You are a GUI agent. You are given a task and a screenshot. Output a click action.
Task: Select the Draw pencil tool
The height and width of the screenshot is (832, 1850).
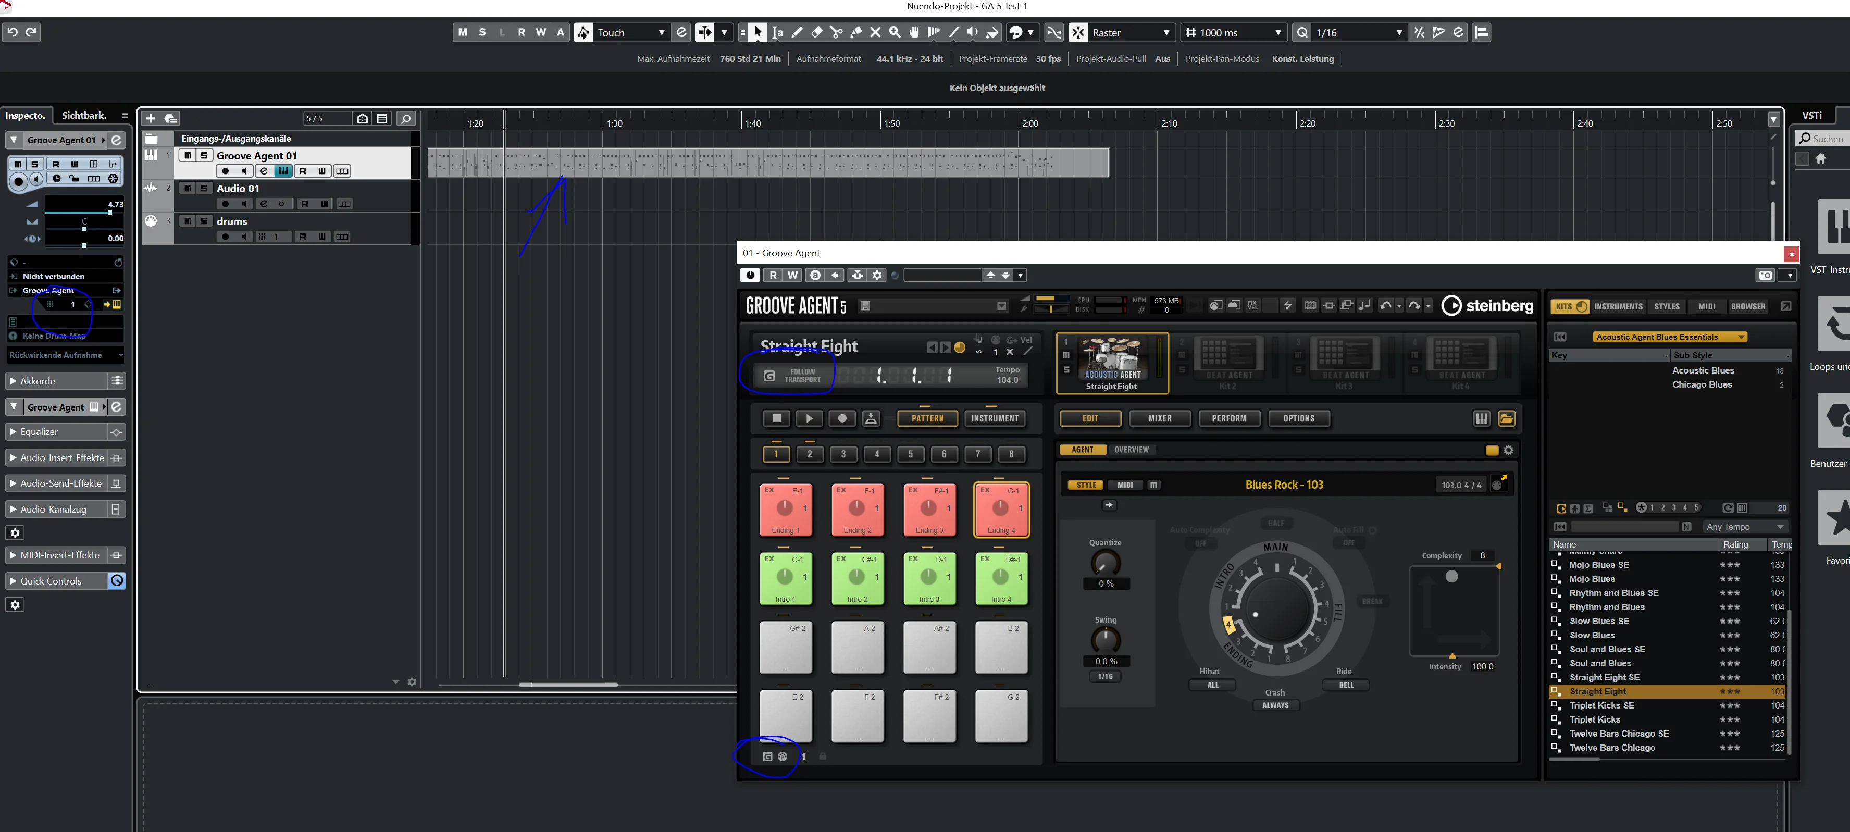click(x=797, y=32)
